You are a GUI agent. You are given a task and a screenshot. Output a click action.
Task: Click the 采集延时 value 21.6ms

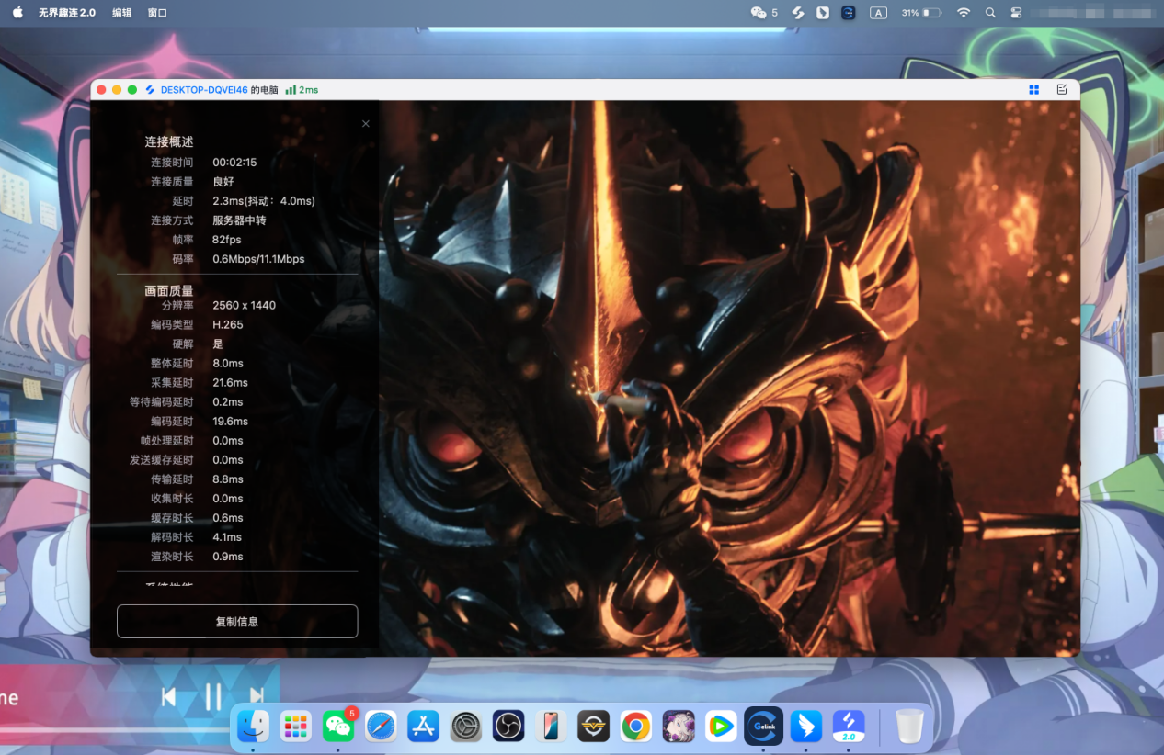tap(230, 382)
